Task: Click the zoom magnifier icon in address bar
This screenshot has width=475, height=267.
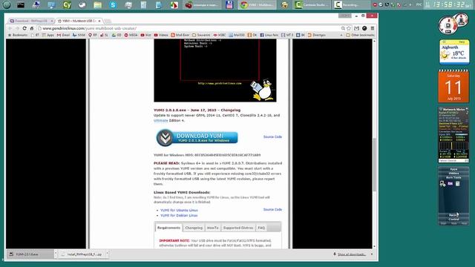Action: pyautogui.click(x=343, y=28)
